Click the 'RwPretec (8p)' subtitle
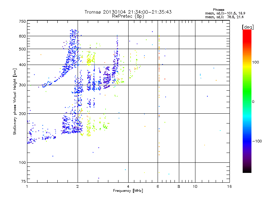This screenshot has width=270, height=203. coord(128,16)
